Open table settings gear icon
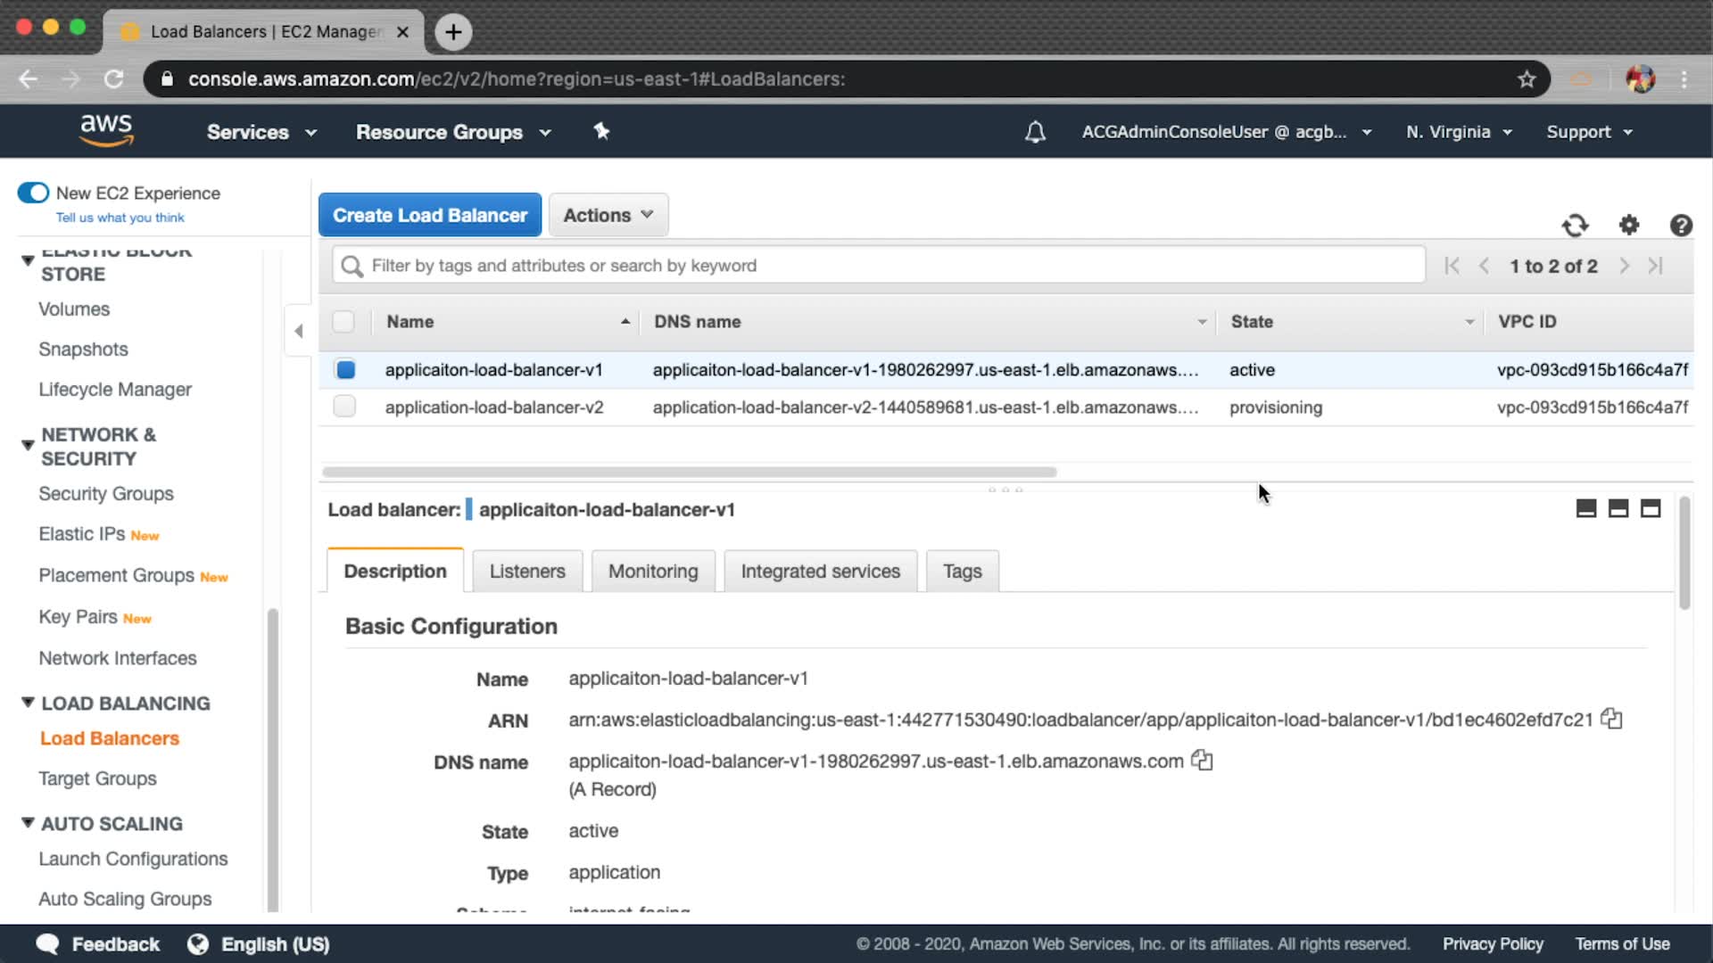The image size is (1713, 963). point(1629,226)
